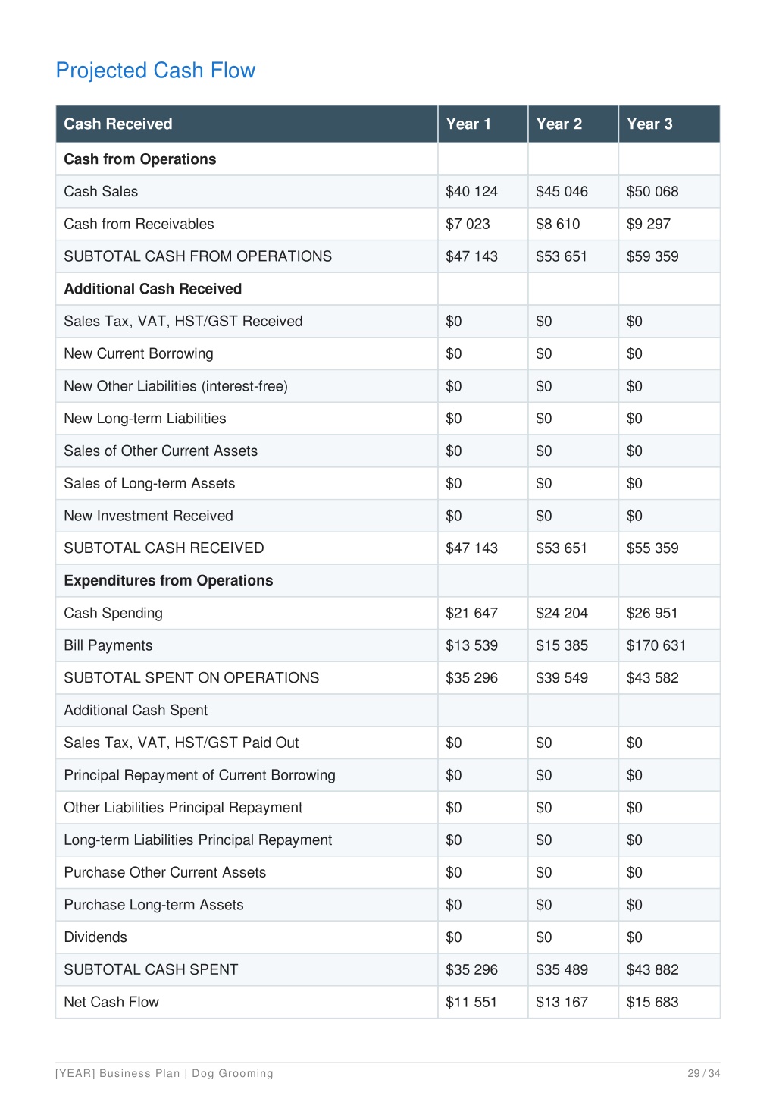Select the New Investment Received label
The image size is (776, 1099).
click(149, 516)
